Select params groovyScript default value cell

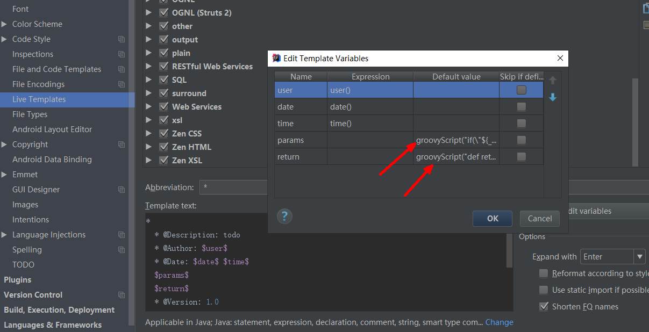457,140
